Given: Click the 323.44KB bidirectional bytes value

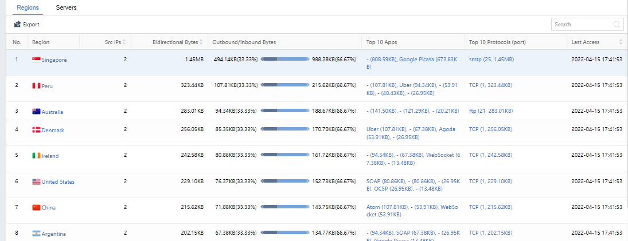Looking at the screenshot, I should click(192, 85).
